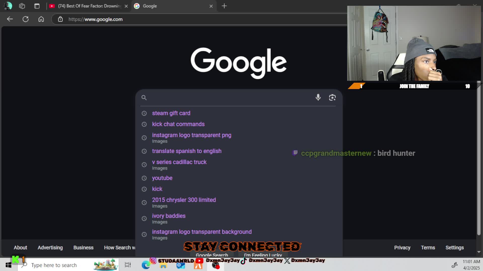Open the orange app icon in the taskbar

click(198, 266)
